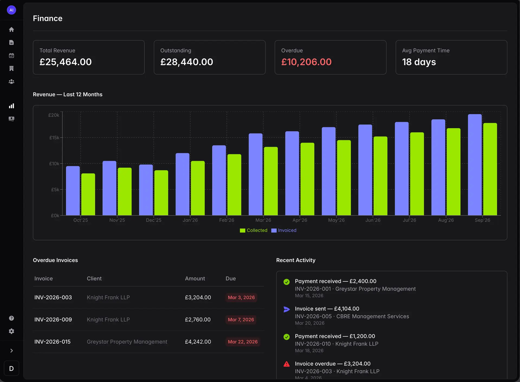Click the Jan'26 x-axis label

click(x=190, y=220)
